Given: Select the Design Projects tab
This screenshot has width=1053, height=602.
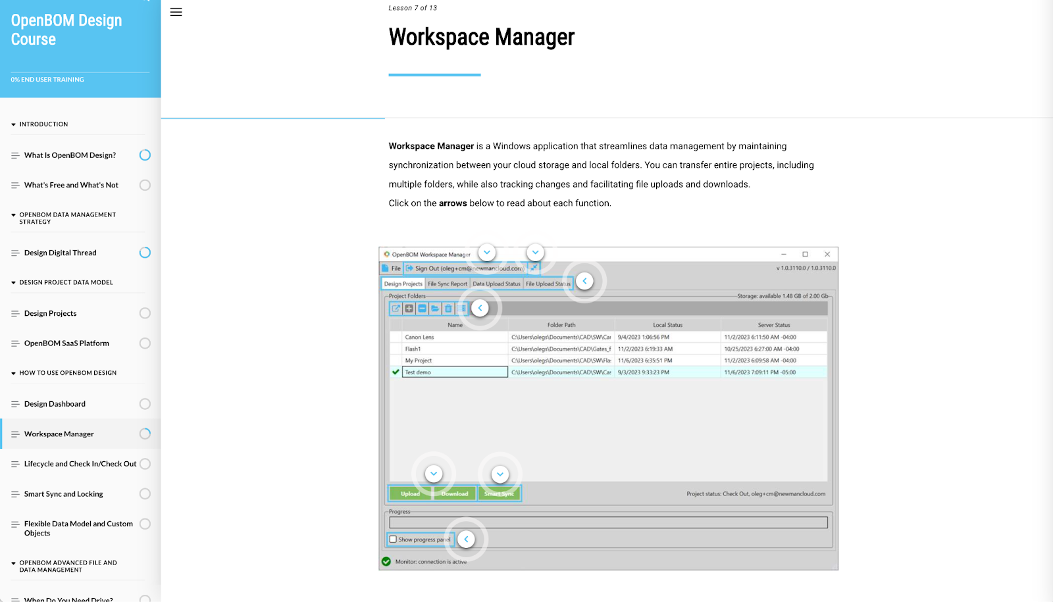Looking at the screenshot, I should (x=403, y=284).
